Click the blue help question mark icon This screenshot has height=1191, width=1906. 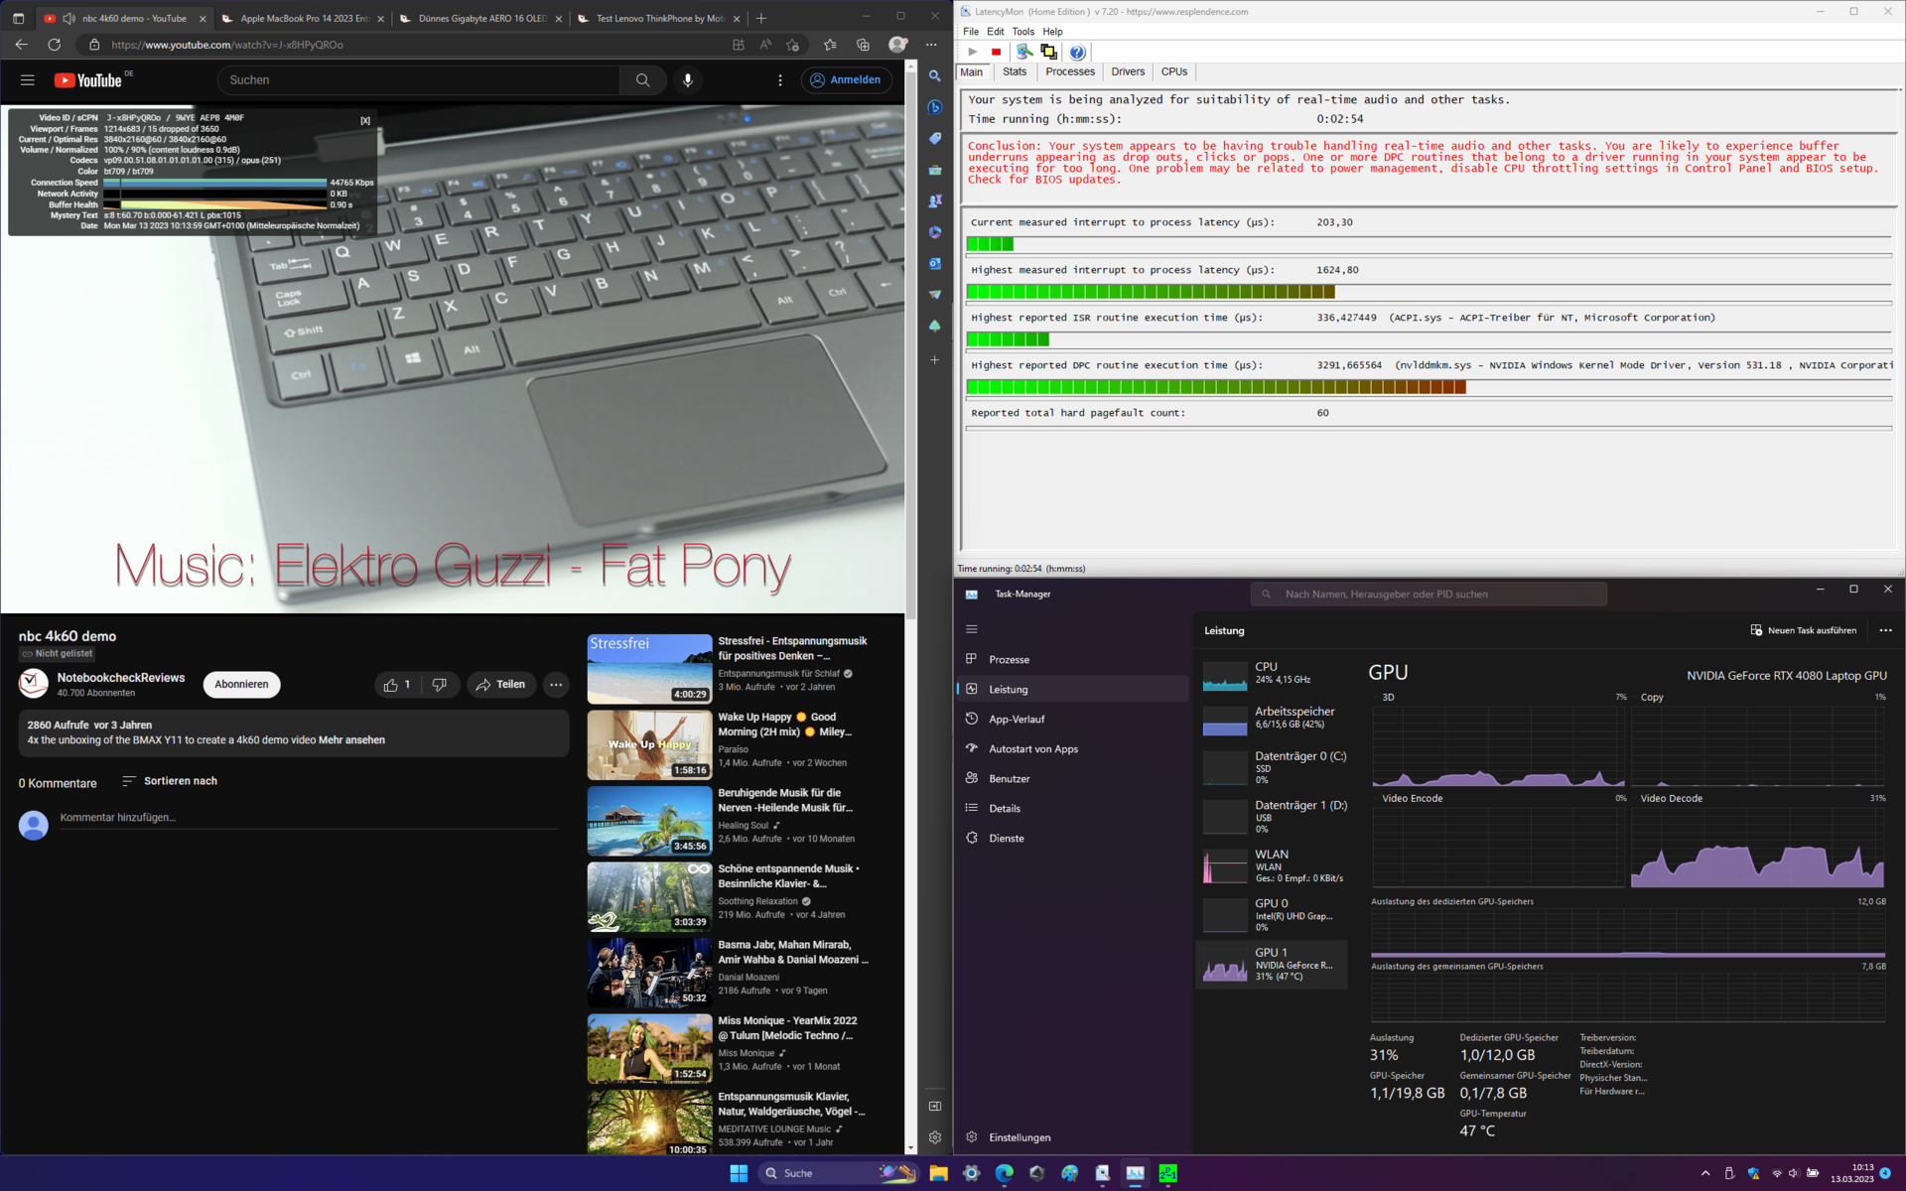tap(1077, 52)
